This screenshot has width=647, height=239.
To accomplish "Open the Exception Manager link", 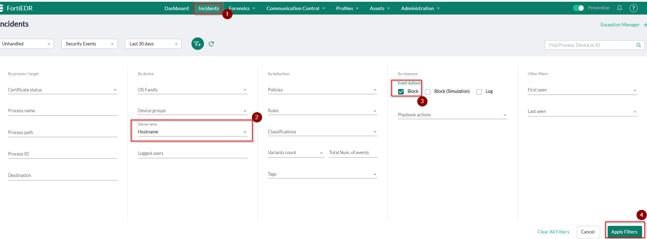I will tap(620, 25).
